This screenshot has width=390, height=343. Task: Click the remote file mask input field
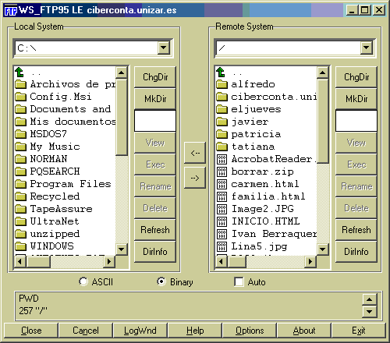point(356,121)
